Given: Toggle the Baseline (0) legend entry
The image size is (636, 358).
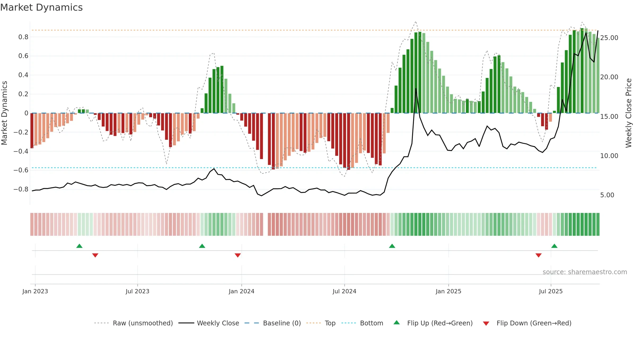Looking at the screenshot, I should (272, 323).
